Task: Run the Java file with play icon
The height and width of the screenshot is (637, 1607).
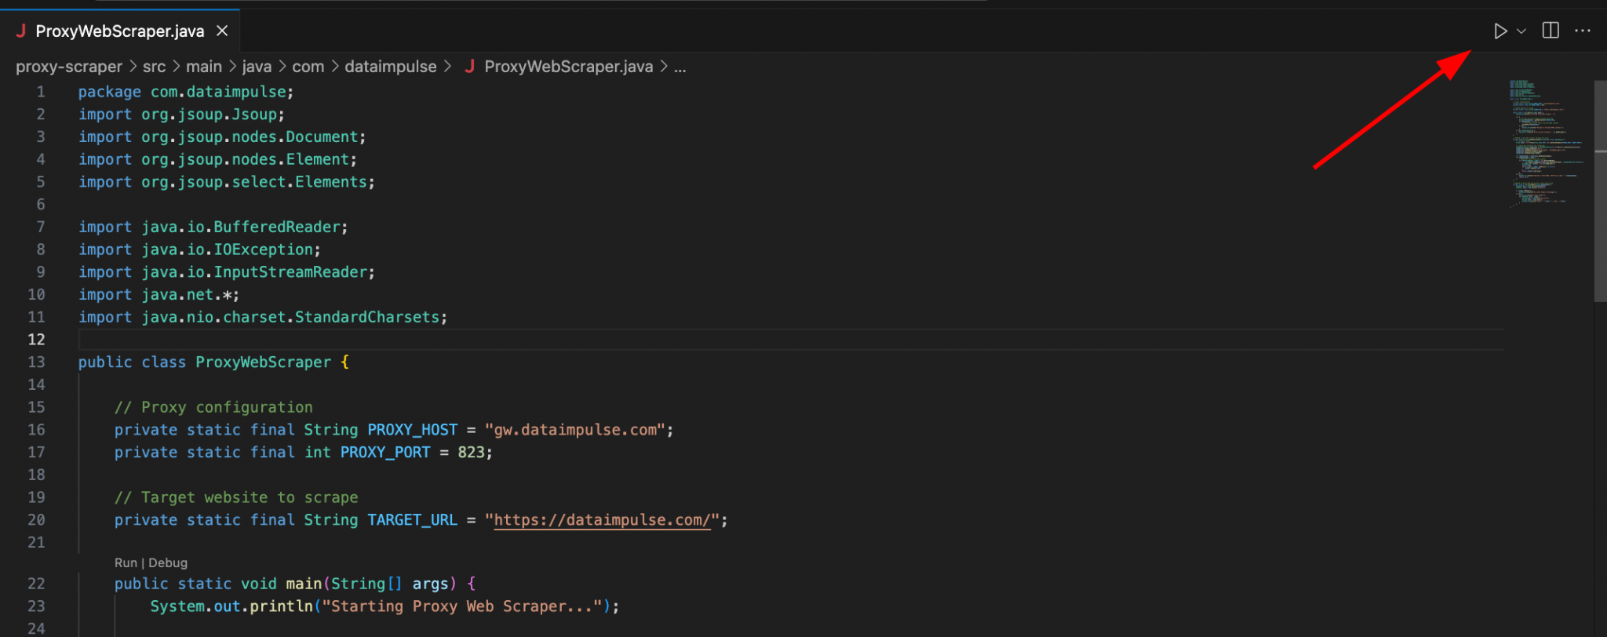Action: click(1500, 31)
